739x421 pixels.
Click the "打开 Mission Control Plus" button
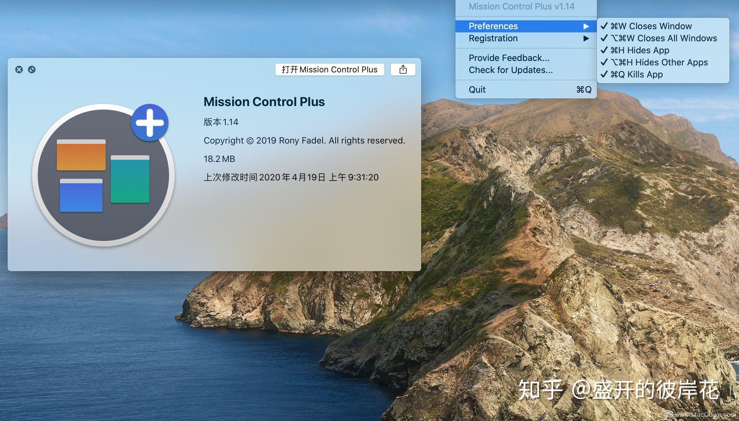tap(330, 69)
